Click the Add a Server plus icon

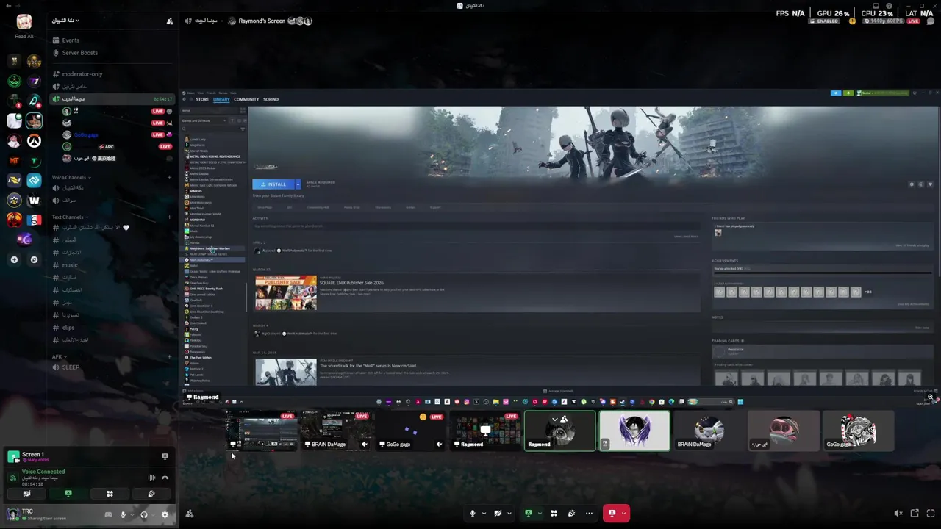tap(14, 259)
